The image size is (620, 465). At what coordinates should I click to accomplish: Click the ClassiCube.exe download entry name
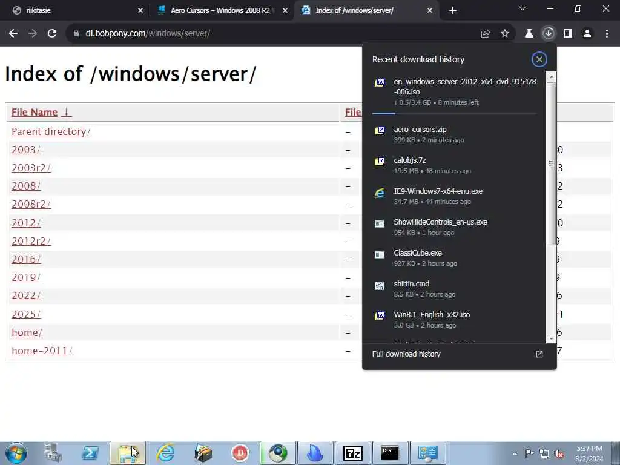click(x=418, y=253)
